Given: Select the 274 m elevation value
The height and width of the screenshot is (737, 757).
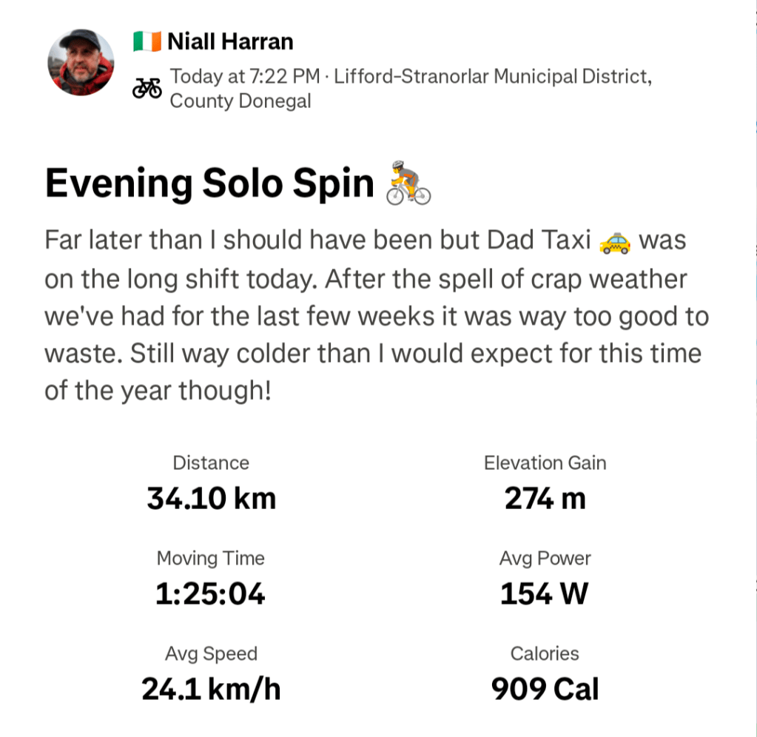Looking at the screenshot, I should point(545,499).
